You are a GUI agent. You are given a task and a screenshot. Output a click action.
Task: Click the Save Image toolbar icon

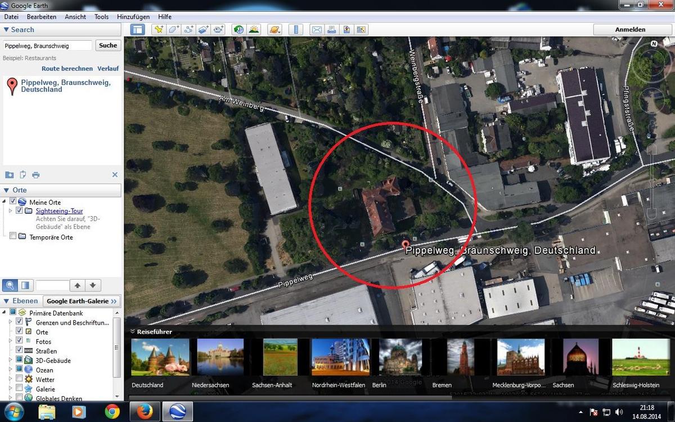361,29
